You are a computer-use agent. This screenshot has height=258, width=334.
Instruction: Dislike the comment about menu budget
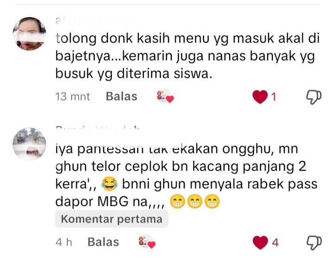tap(314, 97)
